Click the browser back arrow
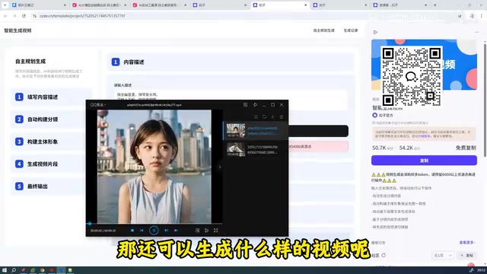487x274 pixels. [5, 16]
